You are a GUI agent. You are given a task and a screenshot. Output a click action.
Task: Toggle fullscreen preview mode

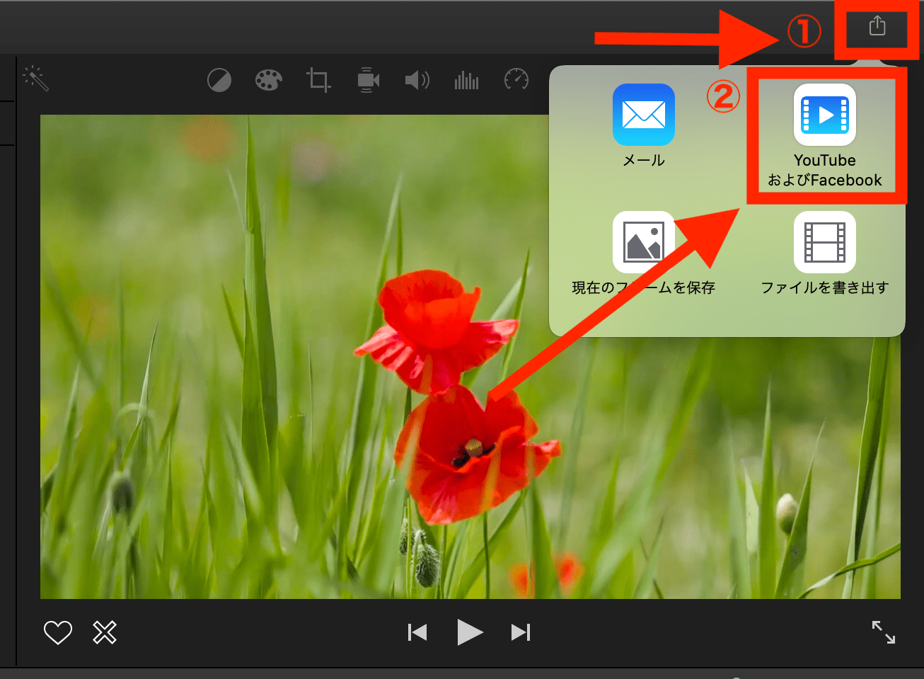[883, 632]
